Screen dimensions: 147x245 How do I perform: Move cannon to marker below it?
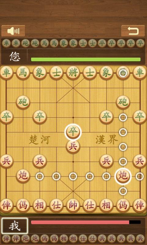coord(123,191)
